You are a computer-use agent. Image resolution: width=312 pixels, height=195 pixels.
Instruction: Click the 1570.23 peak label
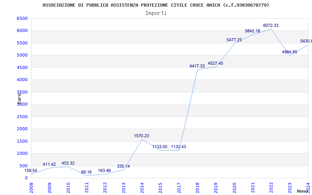[141, 136]
